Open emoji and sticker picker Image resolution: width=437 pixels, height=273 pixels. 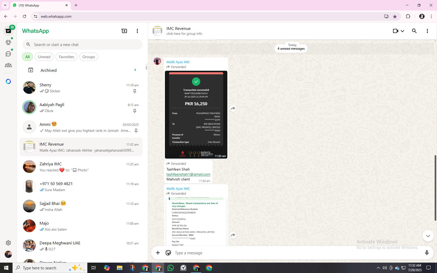tap(168, 253)
